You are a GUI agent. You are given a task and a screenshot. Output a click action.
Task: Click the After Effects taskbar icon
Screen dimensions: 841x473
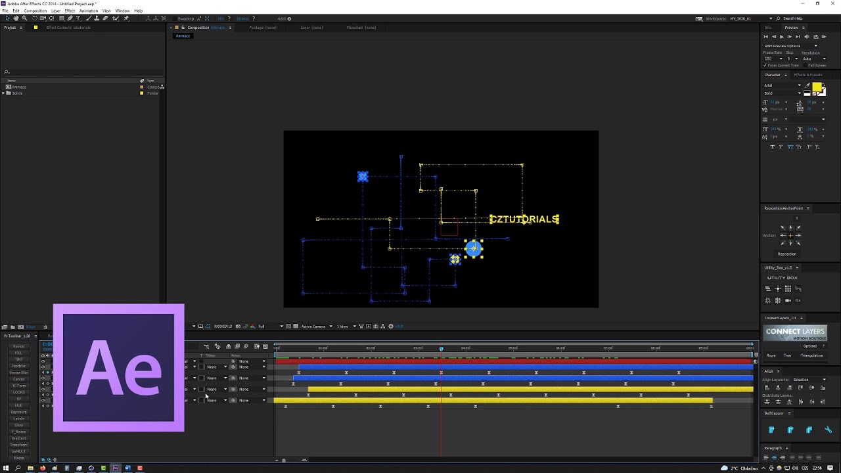pyautogui.click(x=116, y=468)
